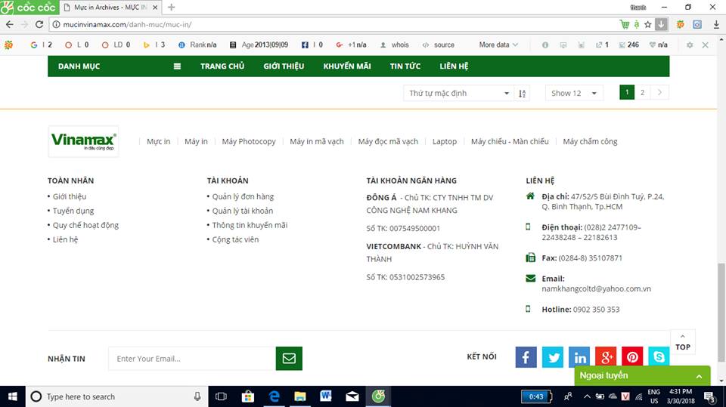Toggle the sort order direction button
726x407 pixels.
(x=522, y=93)
